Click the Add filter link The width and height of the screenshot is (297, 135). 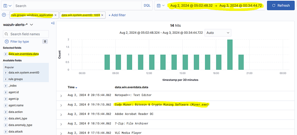pos(117,15)
